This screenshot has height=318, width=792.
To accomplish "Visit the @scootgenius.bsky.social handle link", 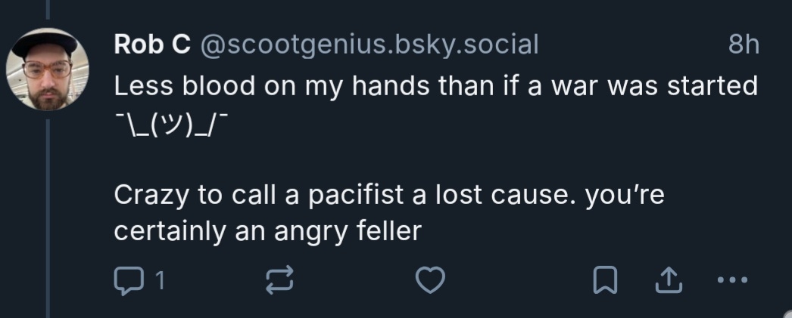I will [369, 45].
